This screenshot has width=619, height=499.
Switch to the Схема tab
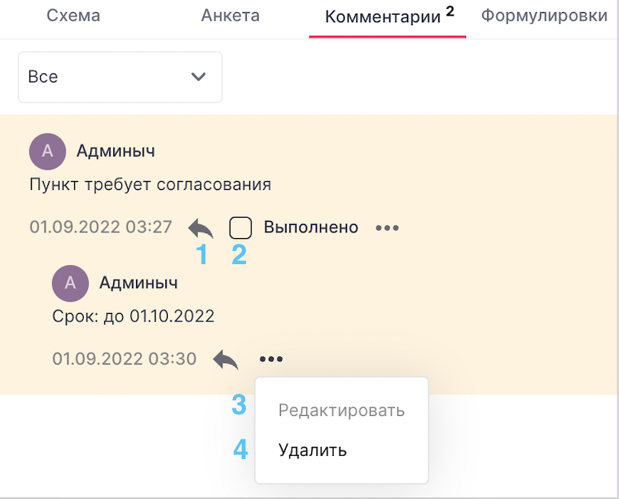pyautogui.click(x=73, y=15)
